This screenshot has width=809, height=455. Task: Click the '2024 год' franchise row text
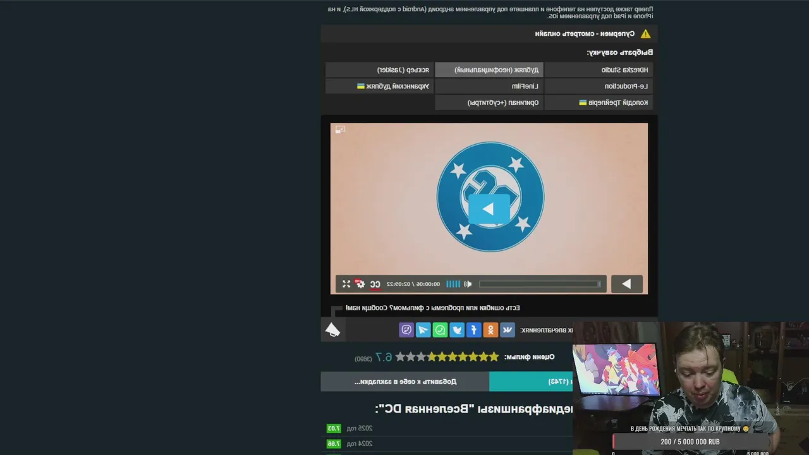click(x=360, y=444)
